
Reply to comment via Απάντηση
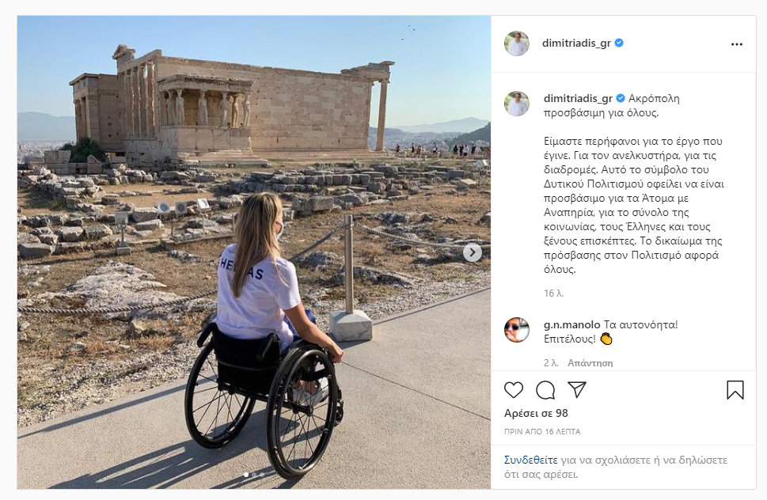click(590, 363)
